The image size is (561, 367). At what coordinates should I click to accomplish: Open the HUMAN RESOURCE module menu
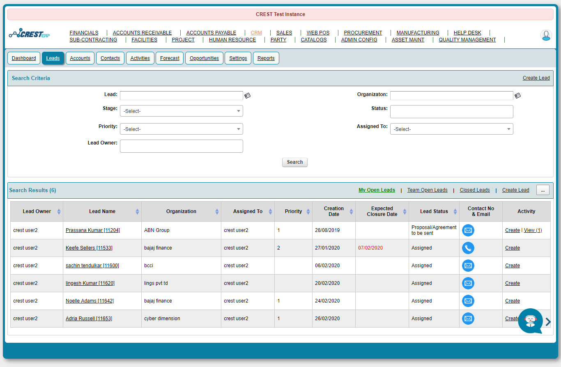point(232,40)
